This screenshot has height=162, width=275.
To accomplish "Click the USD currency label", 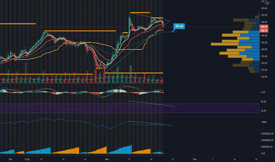I will click(267, 3).
